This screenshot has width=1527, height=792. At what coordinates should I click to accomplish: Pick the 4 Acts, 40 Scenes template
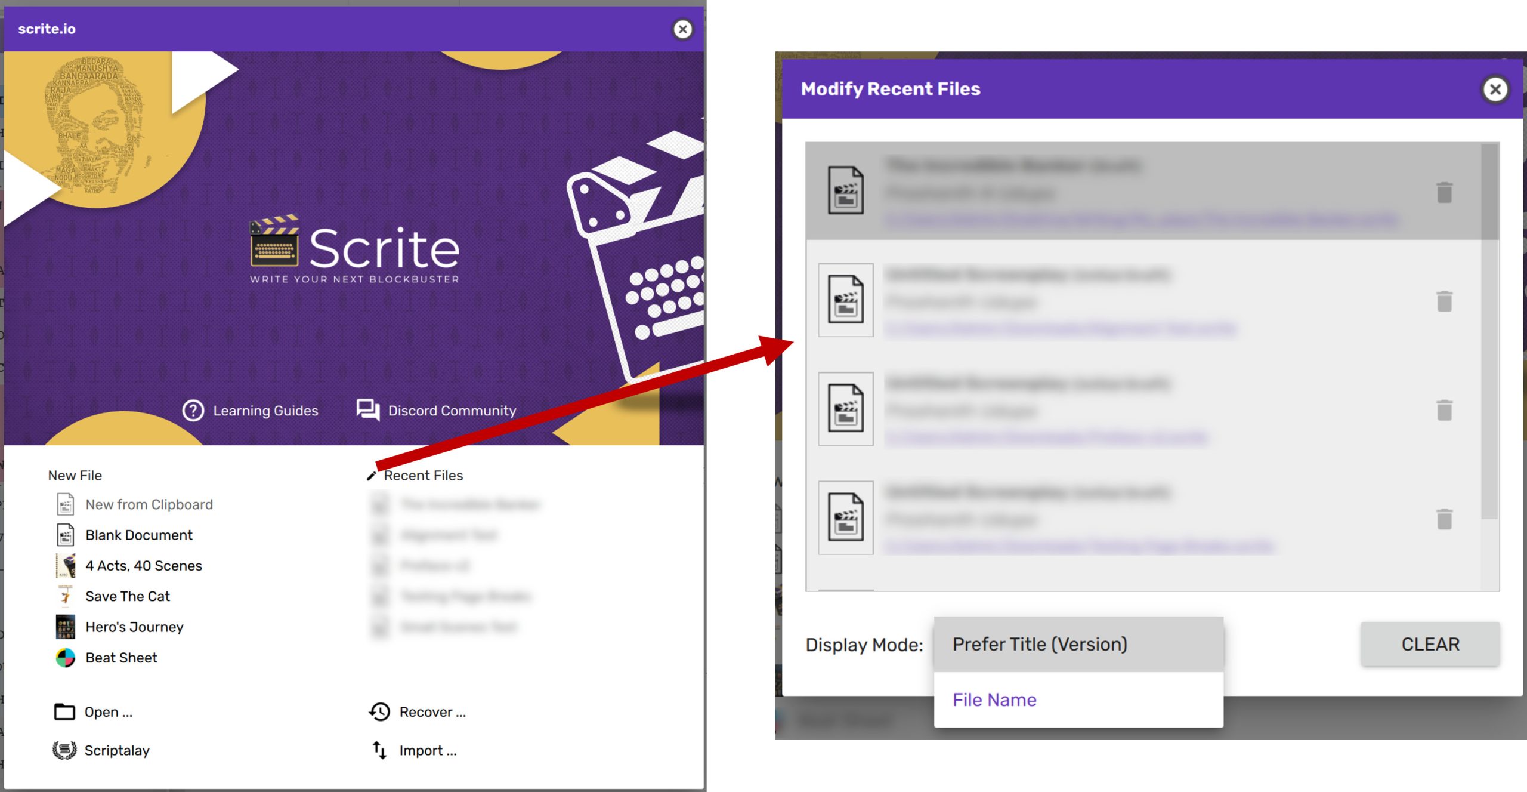[x=144, y=566]
